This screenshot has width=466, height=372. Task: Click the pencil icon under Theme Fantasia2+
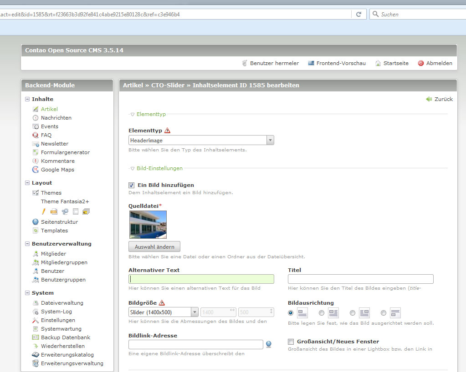tap(44, 211)
